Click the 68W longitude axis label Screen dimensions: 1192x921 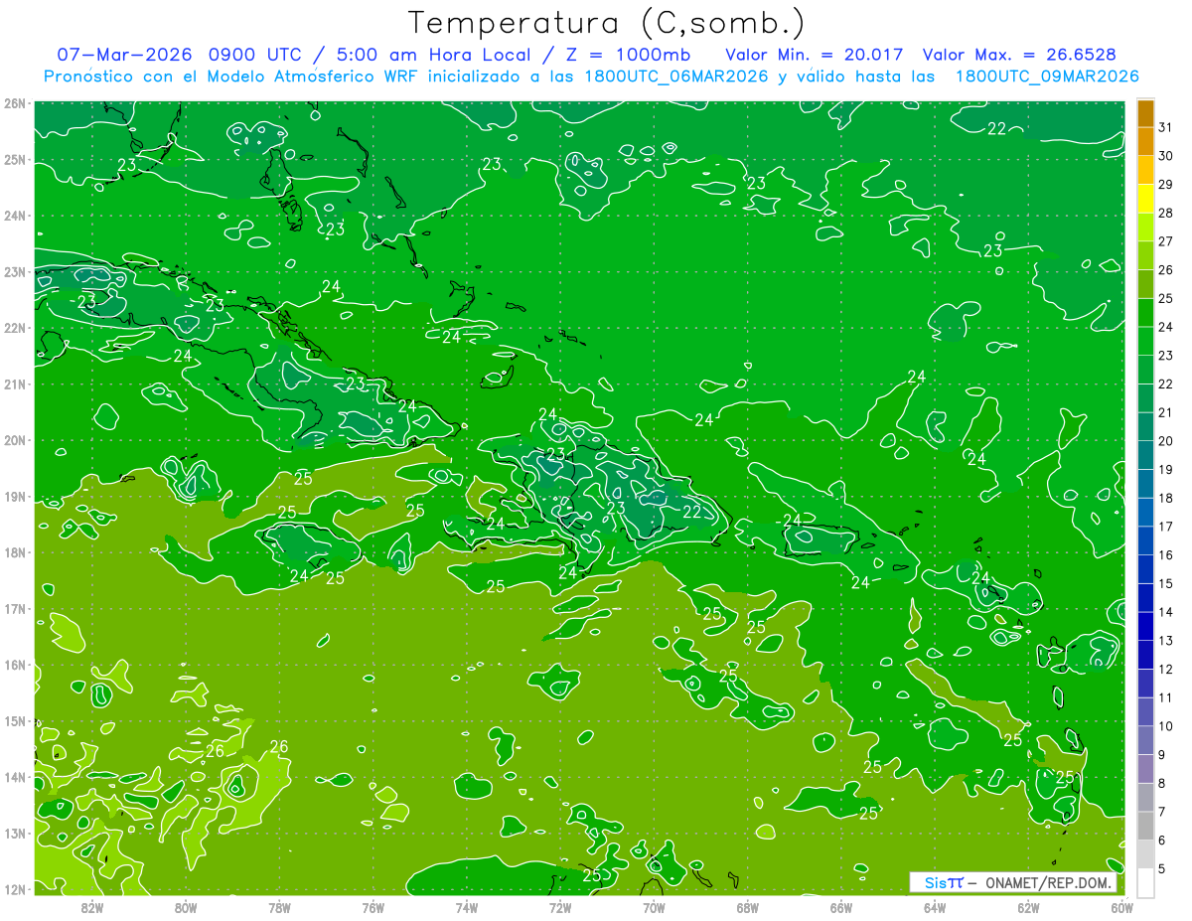[747, 907]
